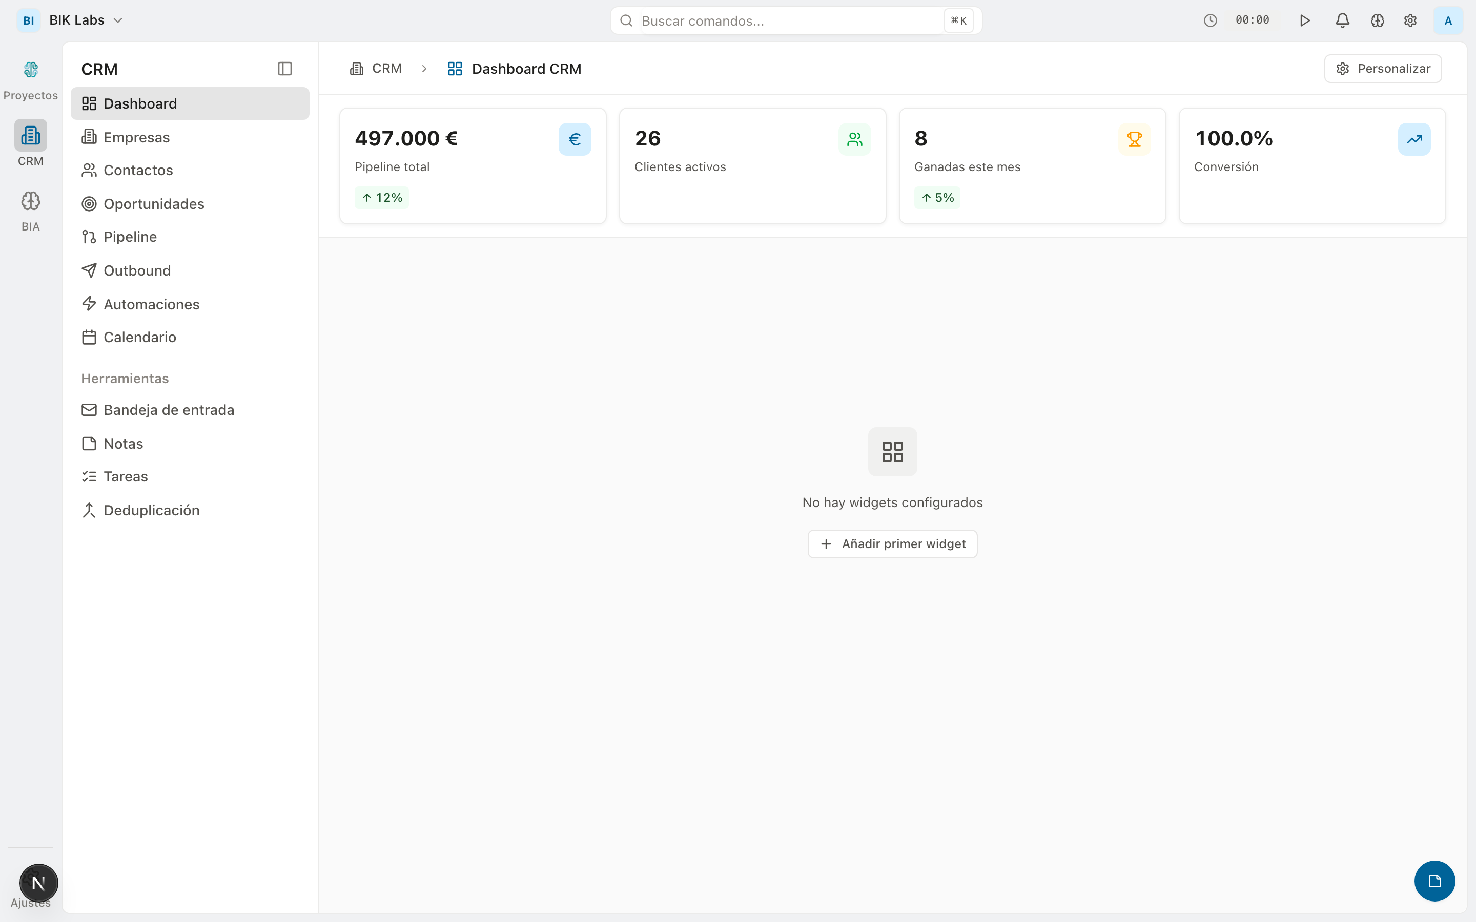Open the Ajustes avatar at sidebar bottom
1476x922 pixels.
pos(38,883)
